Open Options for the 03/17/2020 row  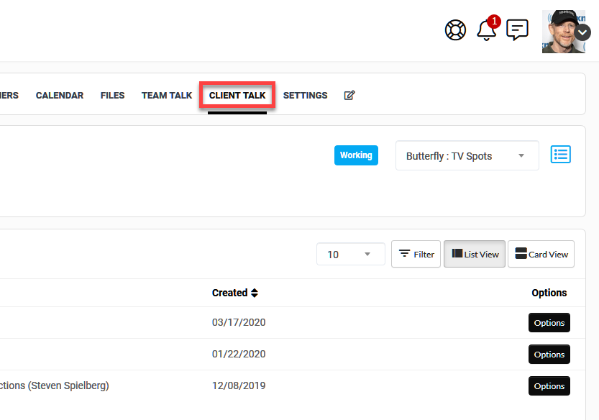click(549, 322)
